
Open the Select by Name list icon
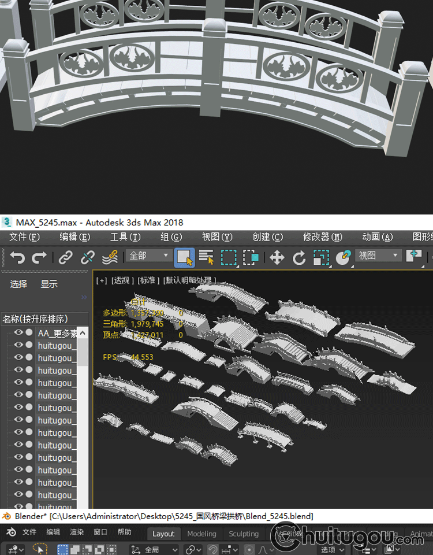tap(206, 257)
